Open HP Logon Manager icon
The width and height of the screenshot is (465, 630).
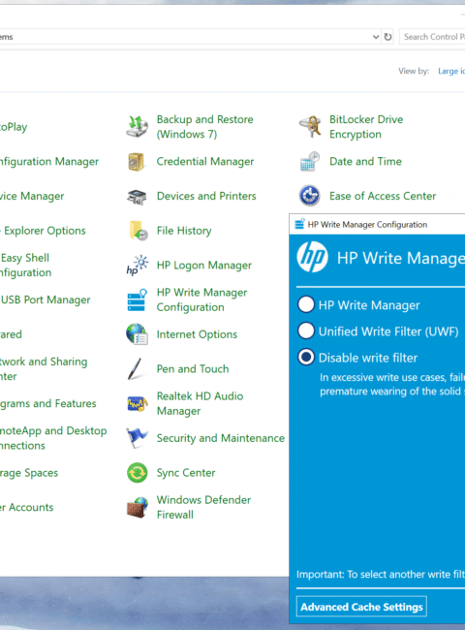tap(137, 266)
